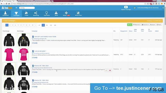166x93 pixels.
Task: Switch to second browser tab
Action: click(x=26, y=1)
